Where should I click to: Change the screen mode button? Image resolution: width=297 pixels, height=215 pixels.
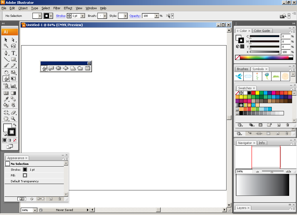coord(10,146)
